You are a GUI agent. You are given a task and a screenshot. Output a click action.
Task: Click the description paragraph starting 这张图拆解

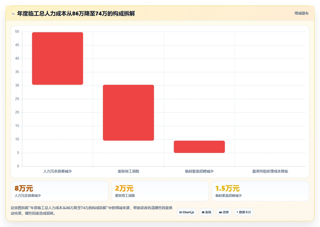tap(92, 211)
